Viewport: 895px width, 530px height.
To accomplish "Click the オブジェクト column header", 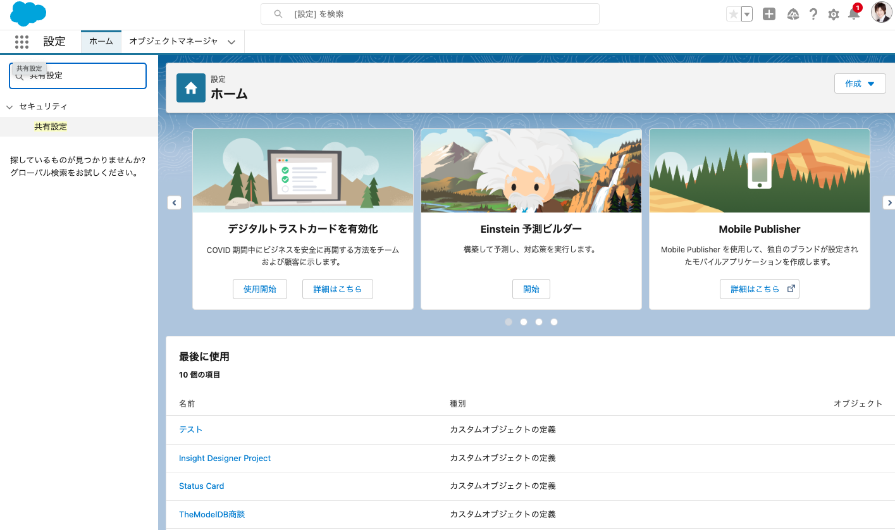I will coord(858,404).
